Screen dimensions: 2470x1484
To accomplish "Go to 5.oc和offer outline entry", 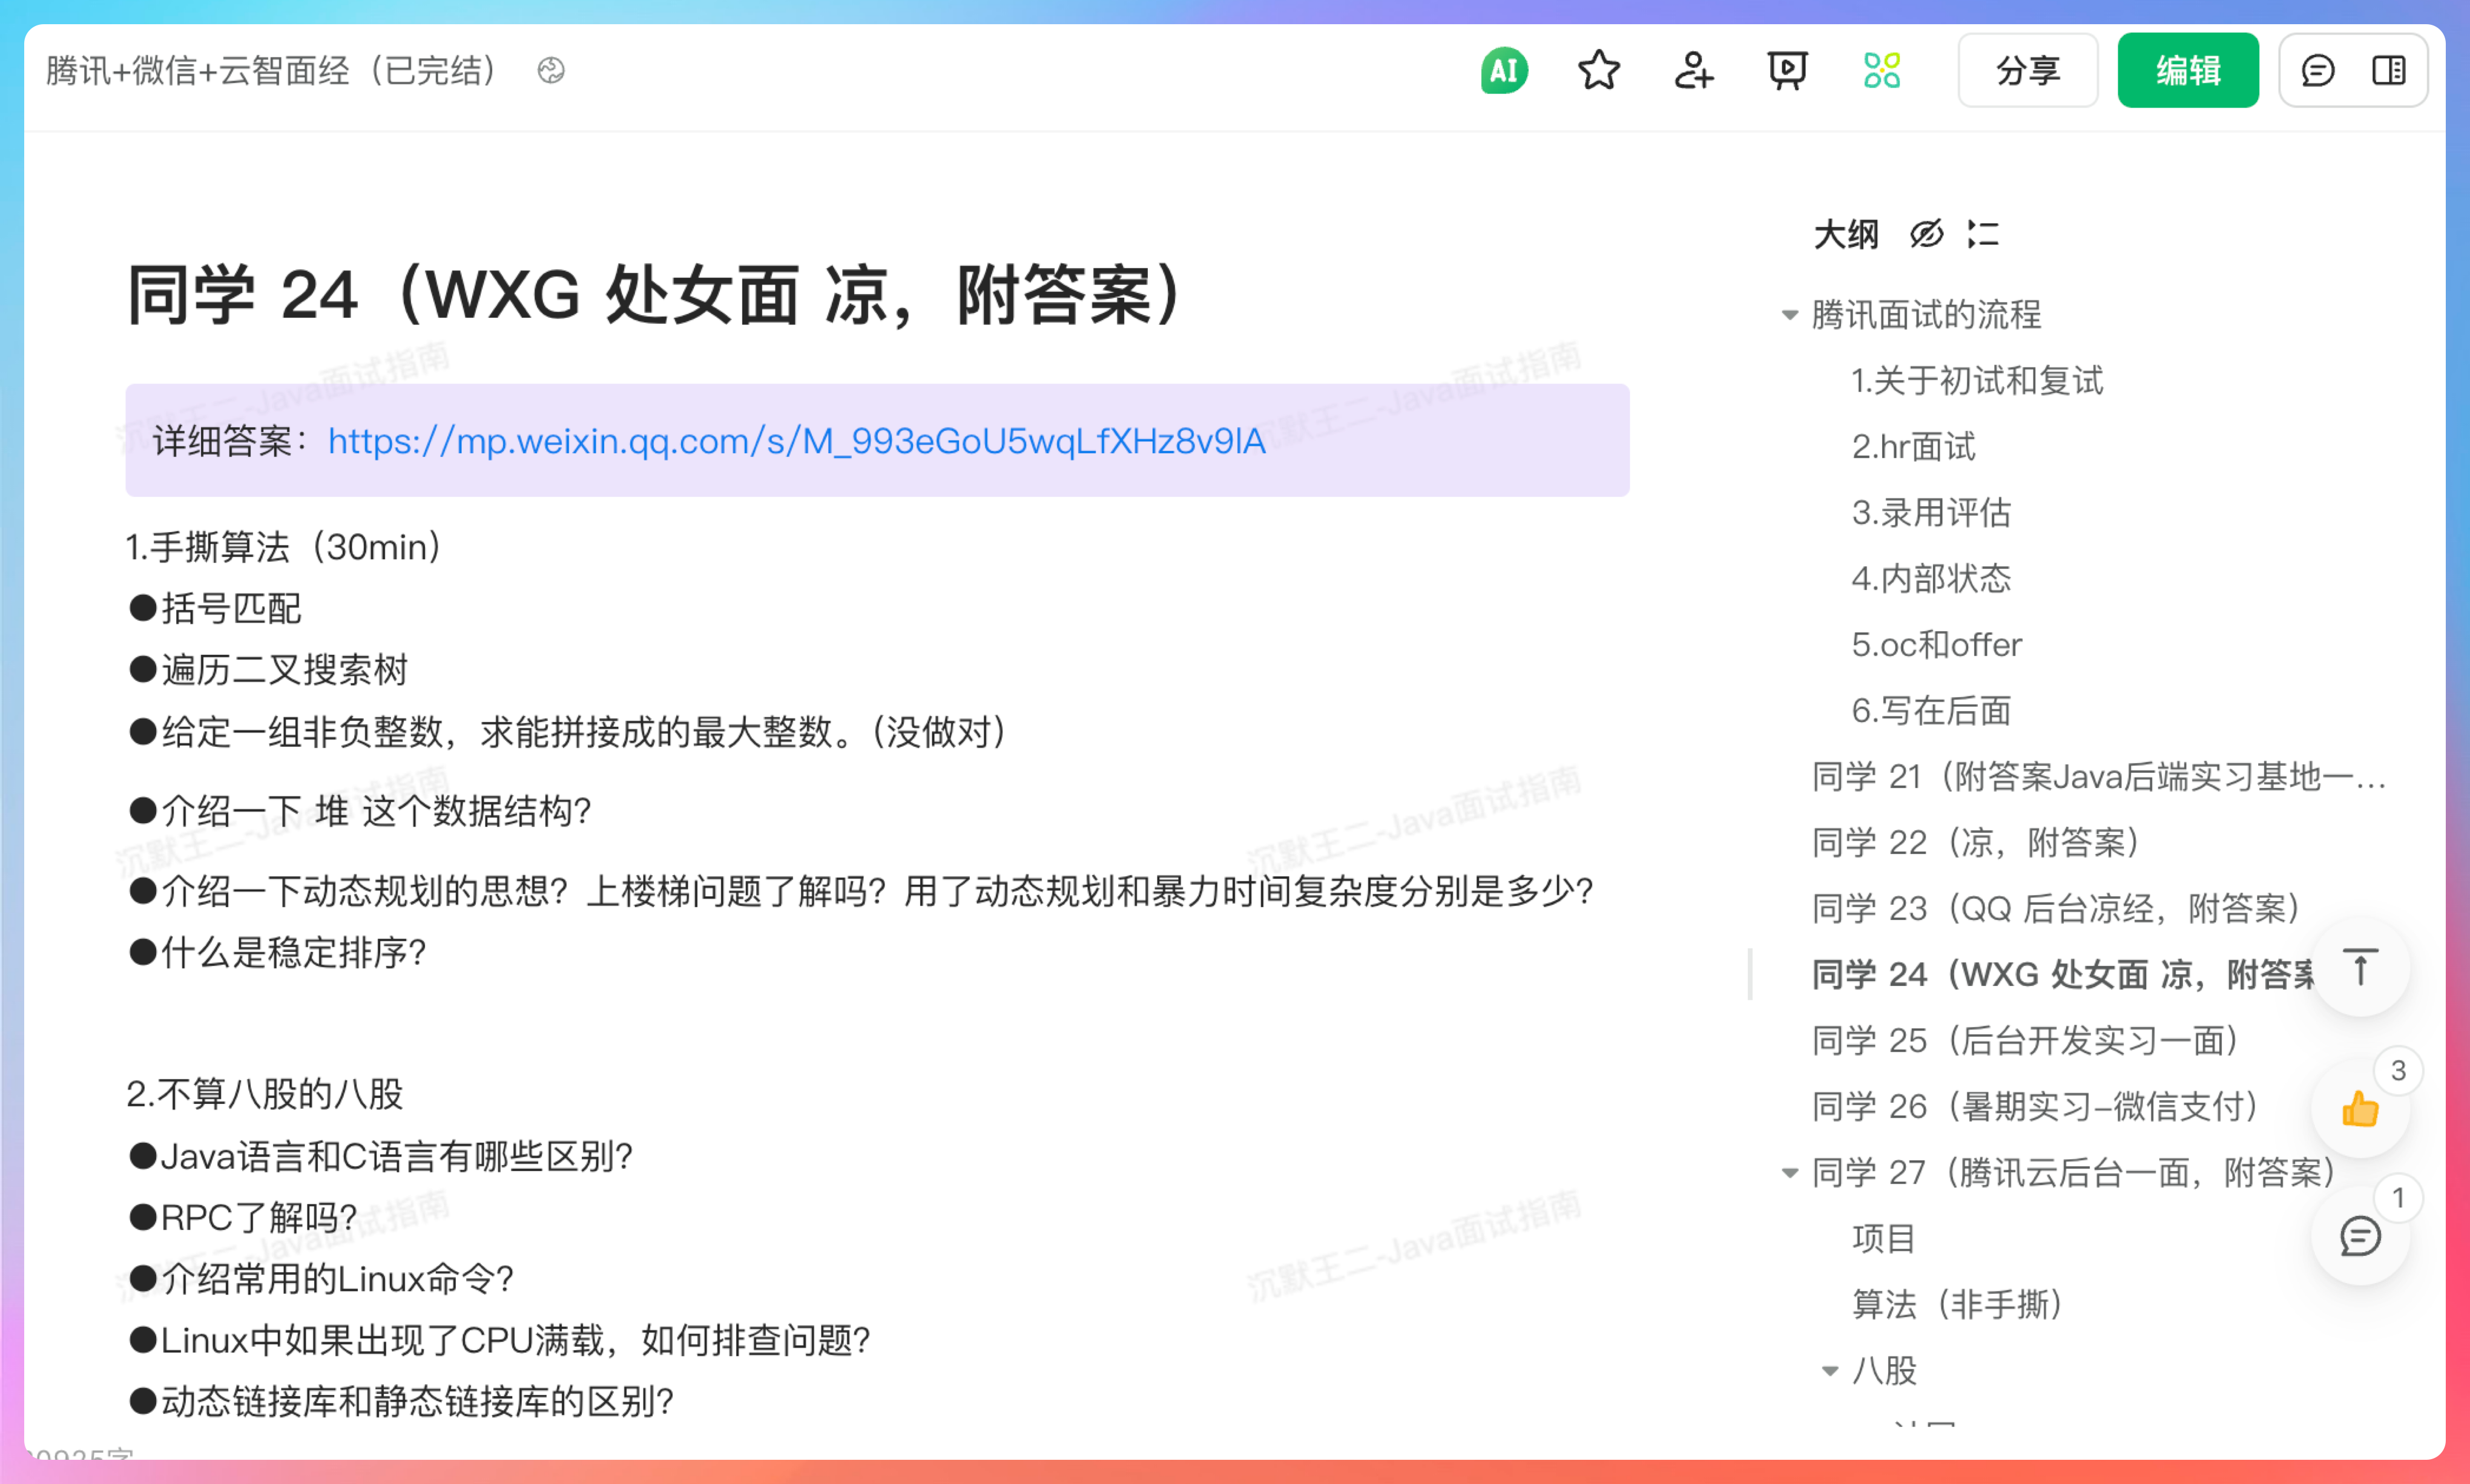I will coord(1936,645).
